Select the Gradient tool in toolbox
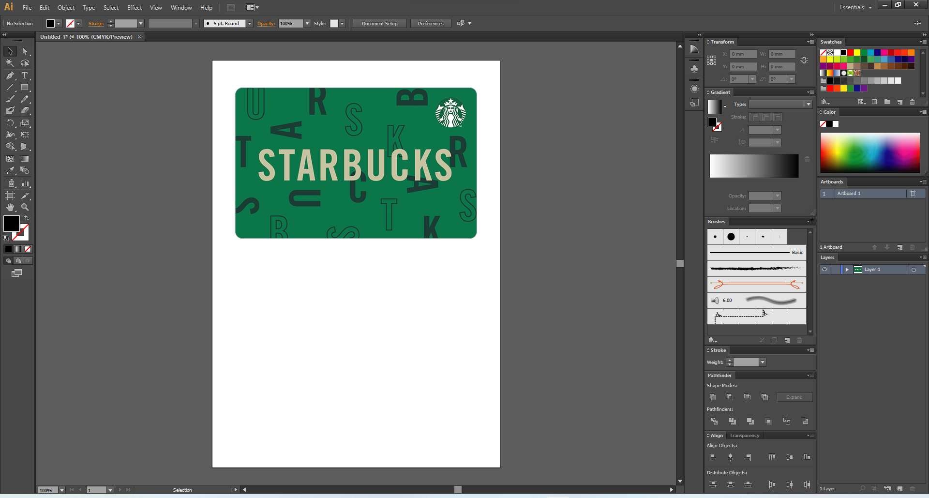Screen dimensions: 929x498 point(25,159)
